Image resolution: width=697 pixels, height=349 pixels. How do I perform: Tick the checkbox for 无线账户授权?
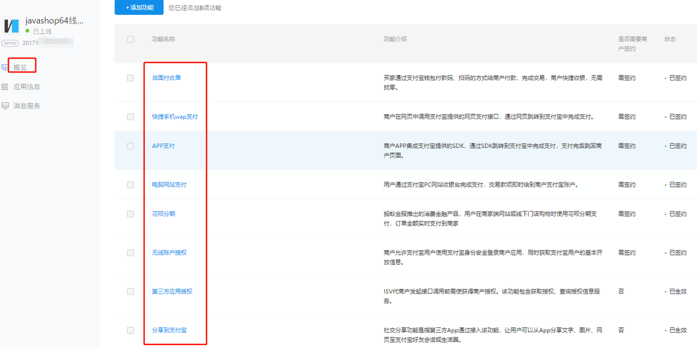click(x=130, y=252)
